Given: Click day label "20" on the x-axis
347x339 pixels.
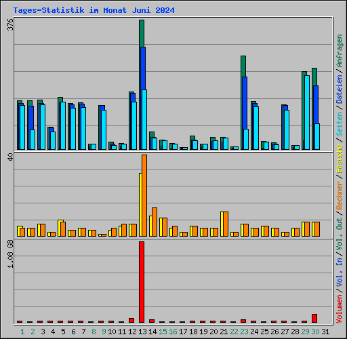Looking at the screenshot, I should point(213,332).
